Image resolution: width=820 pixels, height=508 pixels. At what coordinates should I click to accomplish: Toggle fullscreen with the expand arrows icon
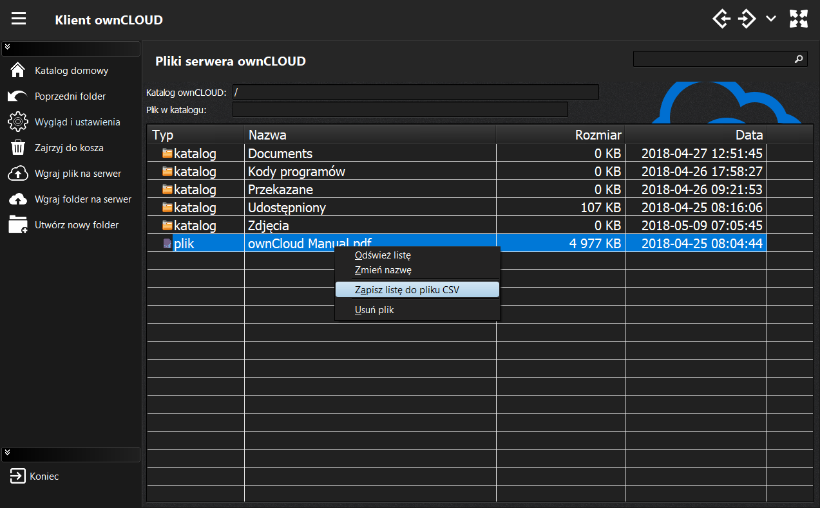[799, 19]
